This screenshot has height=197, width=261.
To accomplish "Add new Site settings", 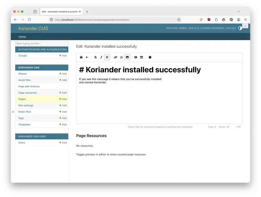I will [63, 105].
